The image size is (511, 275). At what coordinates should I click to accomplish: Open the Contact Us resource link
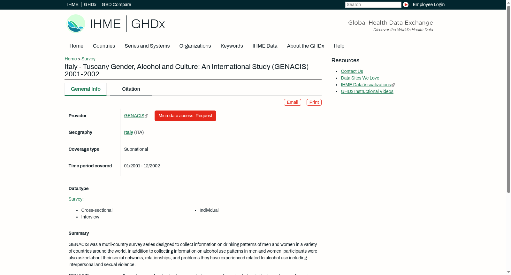click(352, 71)
